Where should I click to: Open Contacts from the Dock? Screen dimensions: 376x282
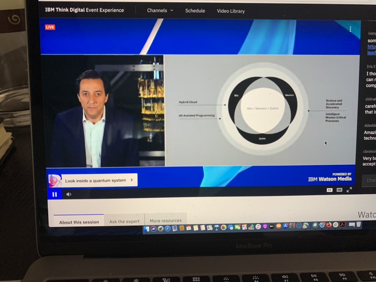pyautogui.click(x=182, y=228)
